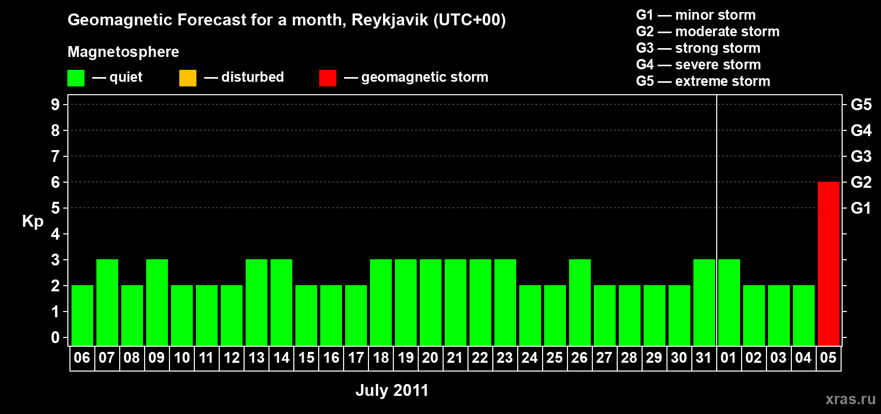Image resolution: width=881 pixels, height=414 pixels.
Task: Click the bar above date 02
Action: pyautogui.click(x=754, y=315)
